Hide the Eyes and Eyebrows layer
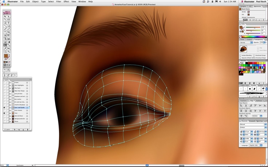Screen dimensions: 268x167 point(4,108)
